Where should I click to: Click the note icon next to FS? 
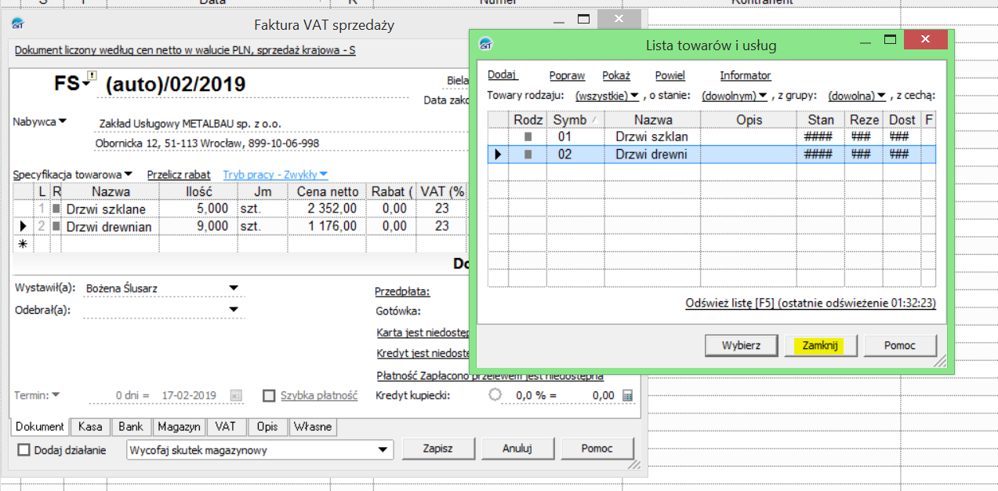point(92,76)
